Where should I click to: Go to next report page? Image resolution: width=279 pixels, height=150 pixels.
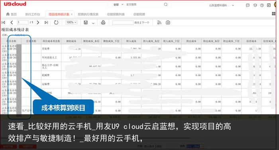(38, 23)
